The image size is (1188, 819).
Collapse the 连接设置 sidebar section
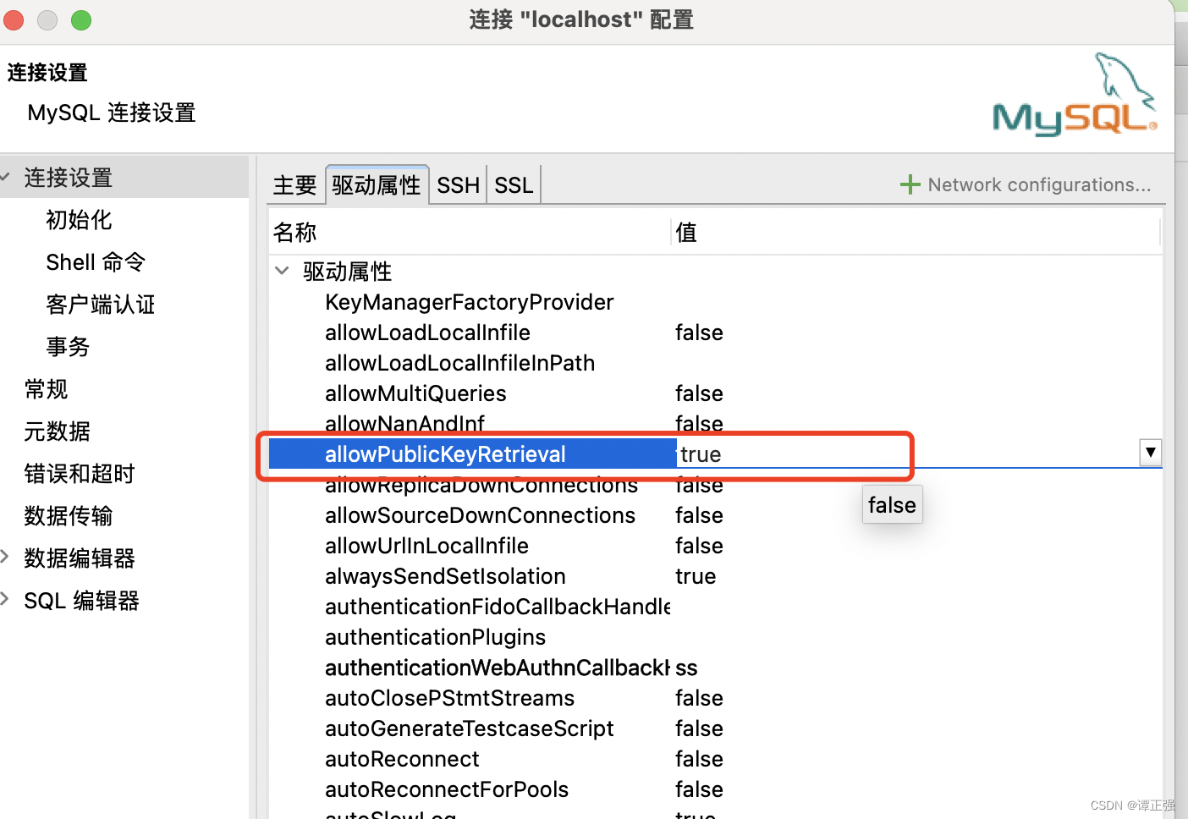click(x=5, y=177)
